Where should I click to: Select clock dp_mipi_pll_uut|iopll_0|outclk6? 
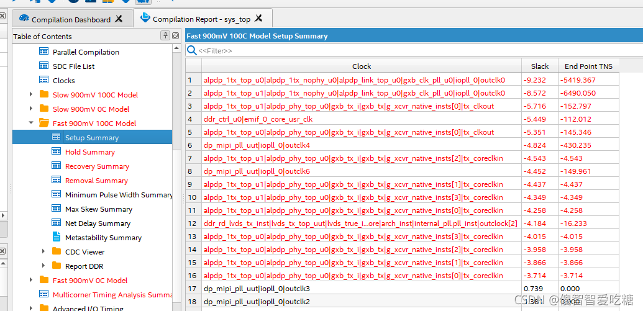[x=362, y=171]
